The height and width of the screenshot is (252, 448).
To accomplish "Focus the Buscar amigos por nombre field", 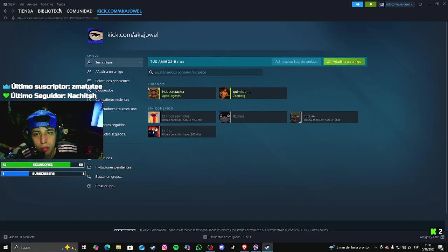I will (x=205, y=72).
